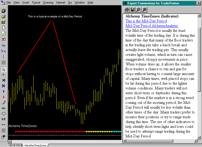Select the crosshair cursor tool
The image size is (202, 147).
pos(4,75)
